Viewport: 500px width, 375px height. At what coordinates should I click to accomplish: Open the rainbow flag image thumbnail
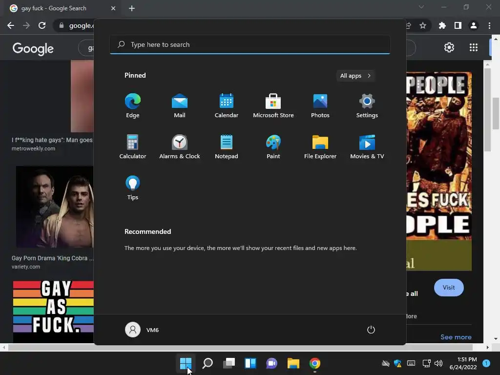point(53,312)
